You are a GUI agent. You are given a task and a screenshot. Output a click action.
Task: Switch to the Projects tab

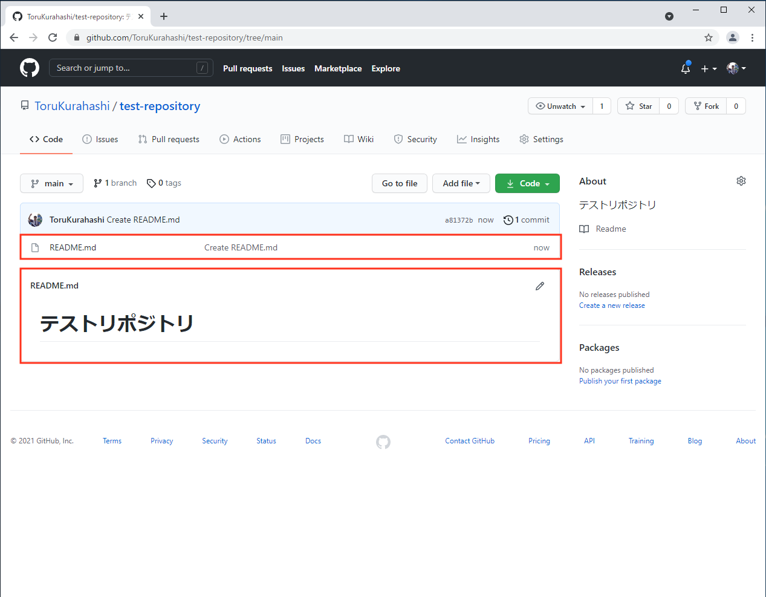click(302, 139)
